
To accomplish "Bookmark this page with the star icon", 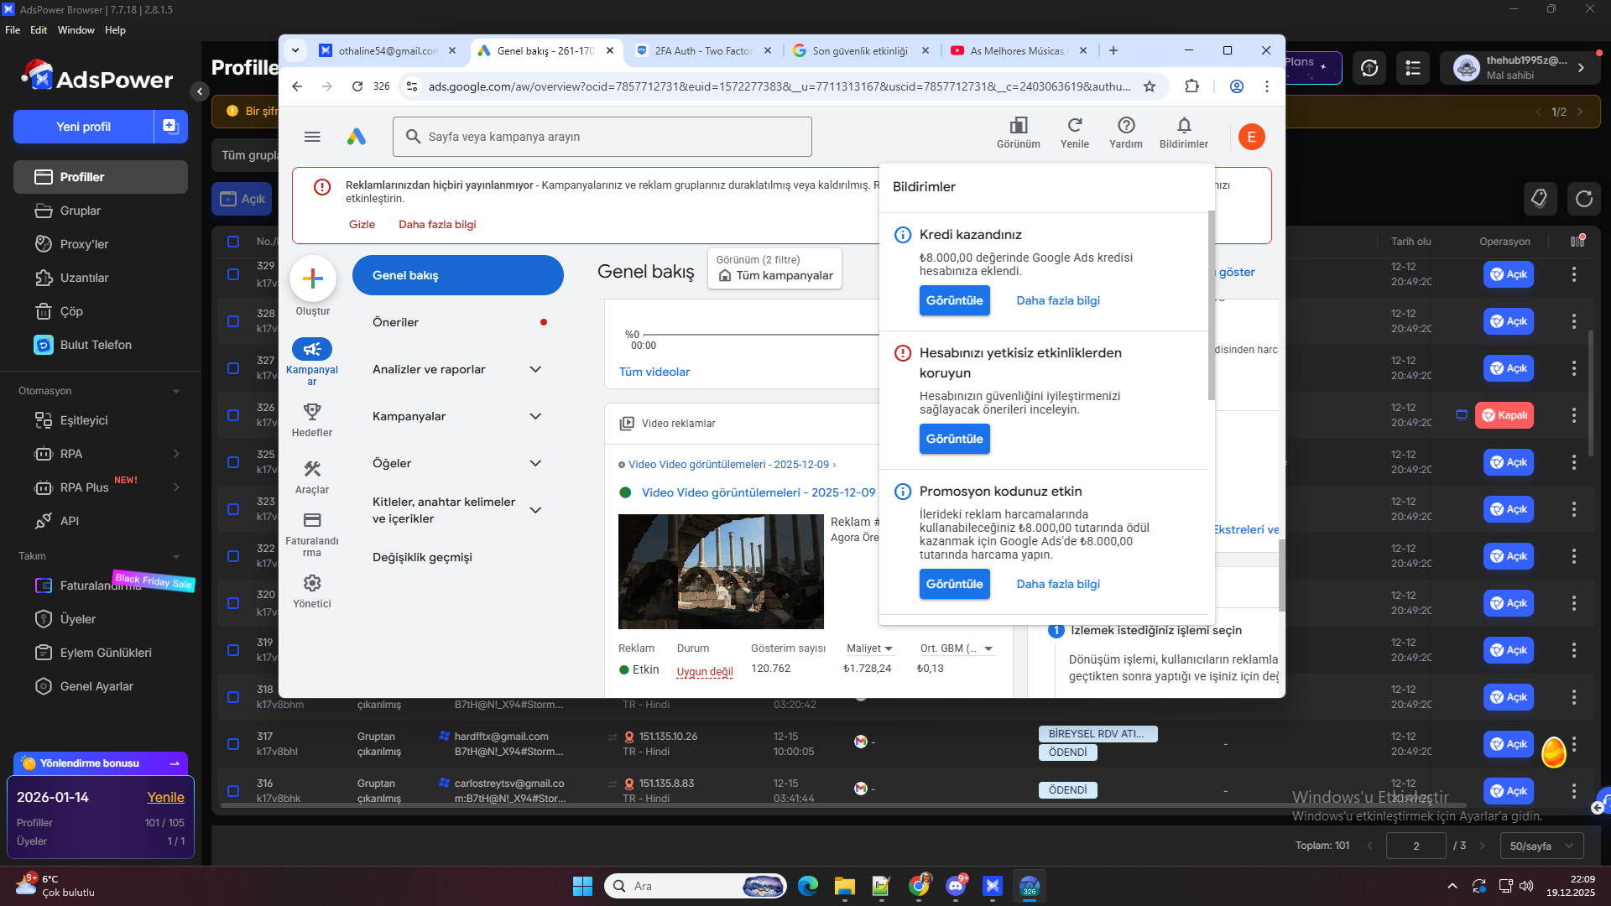I will tap(1150, 86).
